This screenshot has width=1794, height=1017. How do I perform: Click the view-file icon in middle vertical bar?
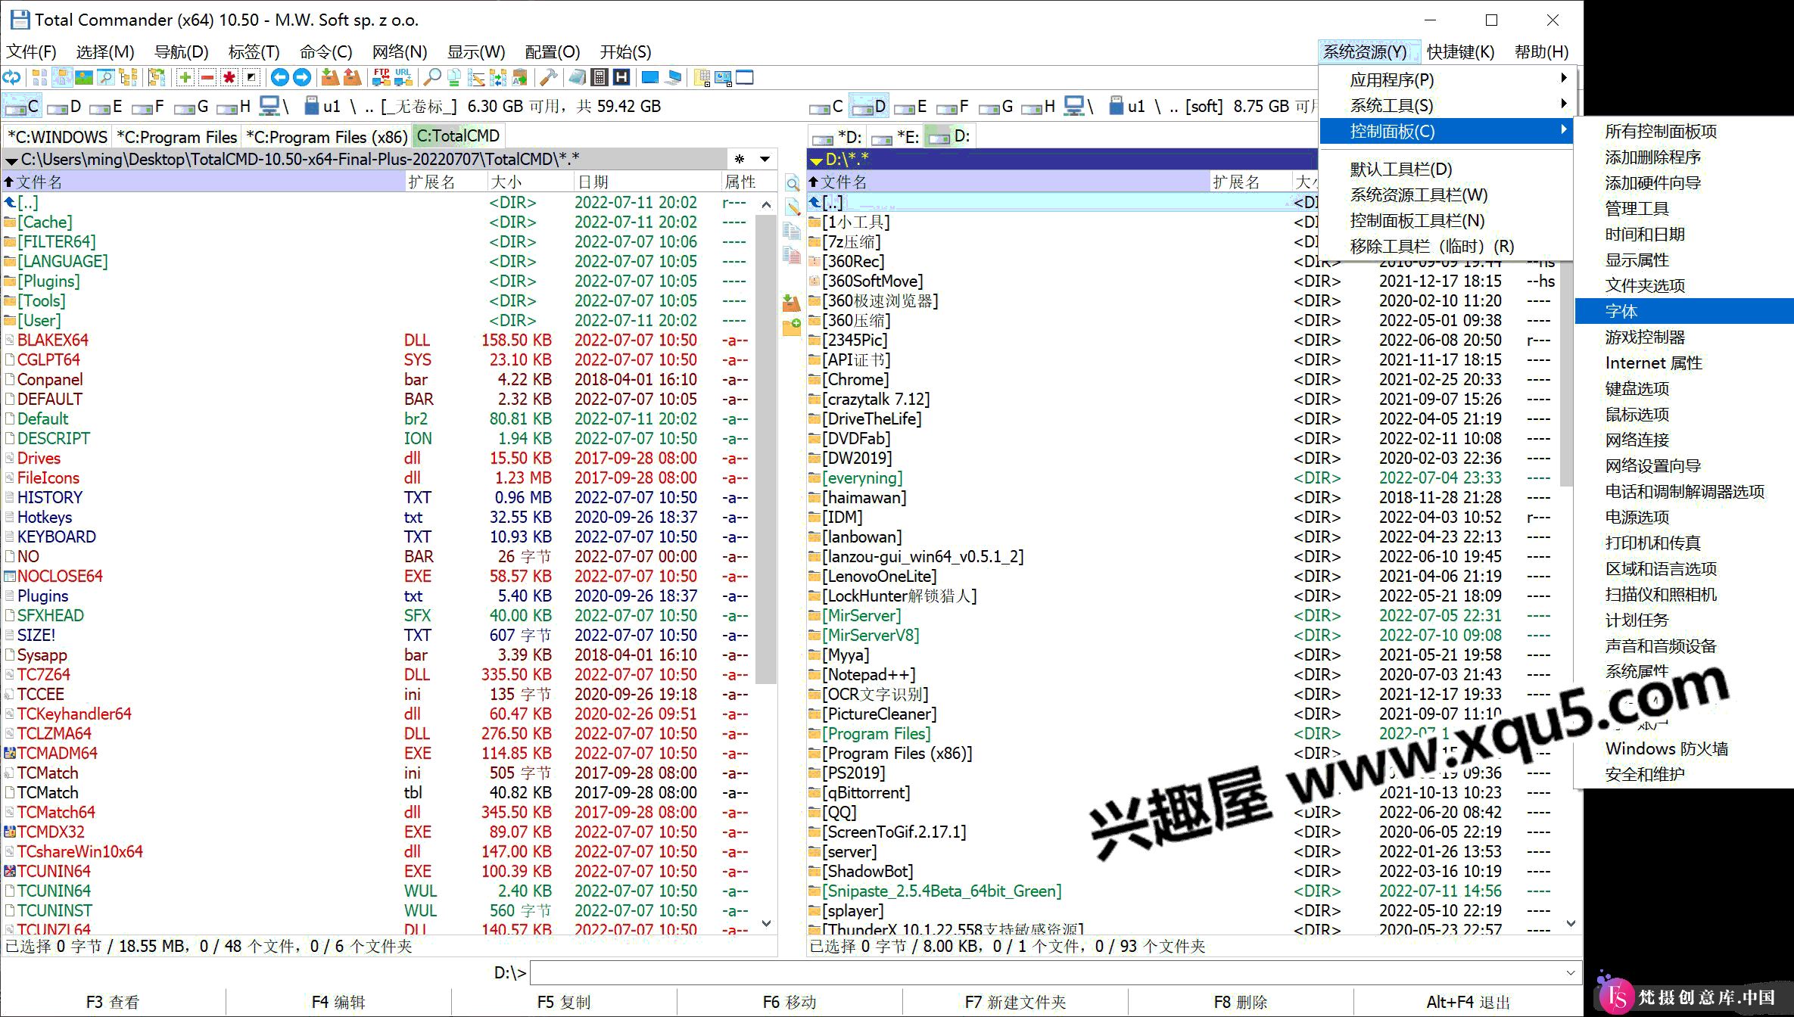(792, 183)
